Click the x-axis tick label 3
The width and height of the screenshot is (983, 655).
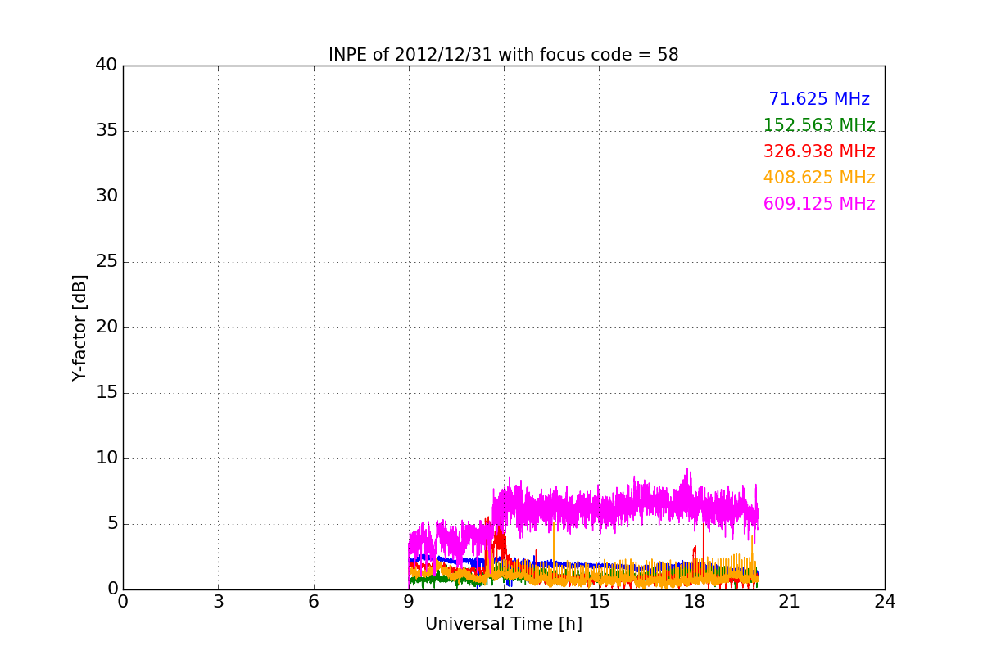coord(218,602)
